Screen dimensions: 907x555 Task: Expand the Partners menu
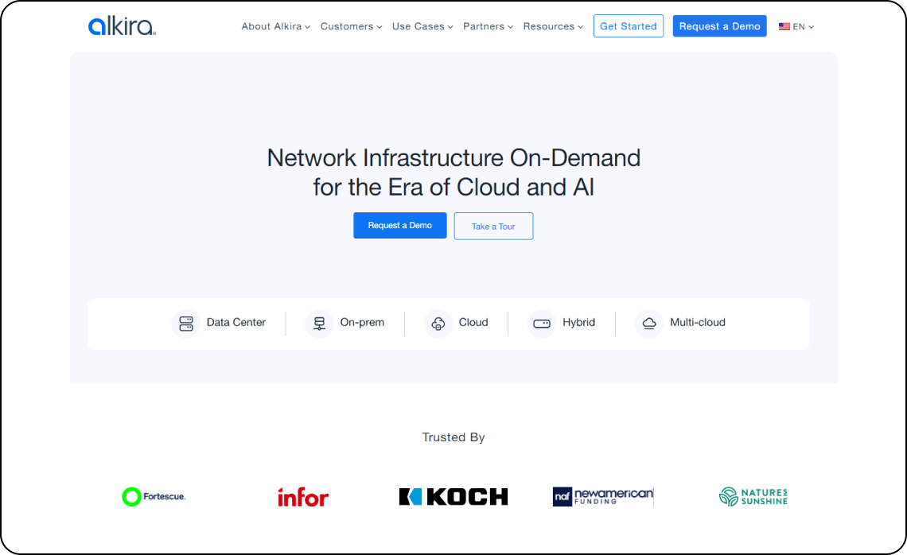(489, 26)
